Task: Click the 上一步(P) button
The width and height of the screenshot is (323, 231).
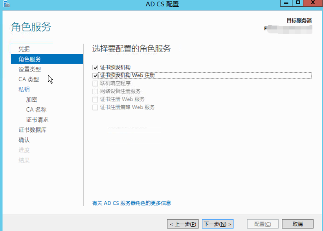Action: (x=183, y=224)
